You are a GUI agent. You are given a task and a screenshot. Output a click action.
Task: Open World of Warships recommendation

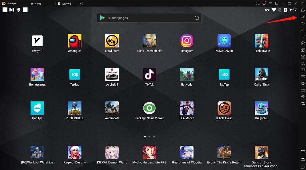coord(37,153)
